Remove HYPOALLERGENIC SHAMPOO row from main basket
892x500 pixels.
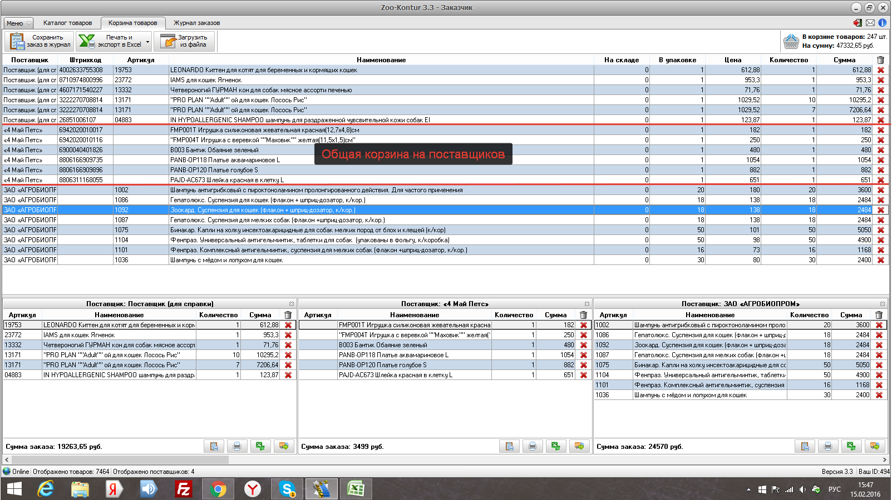click(881, 120)
